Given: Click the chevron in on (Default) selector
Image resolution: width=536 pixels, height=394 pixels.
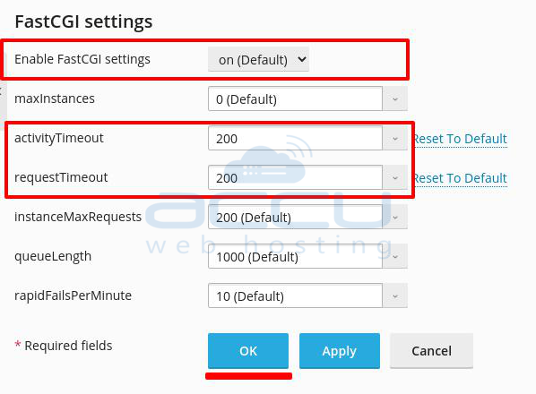Looking at the screenshot, I should click(x=301, y=59).
